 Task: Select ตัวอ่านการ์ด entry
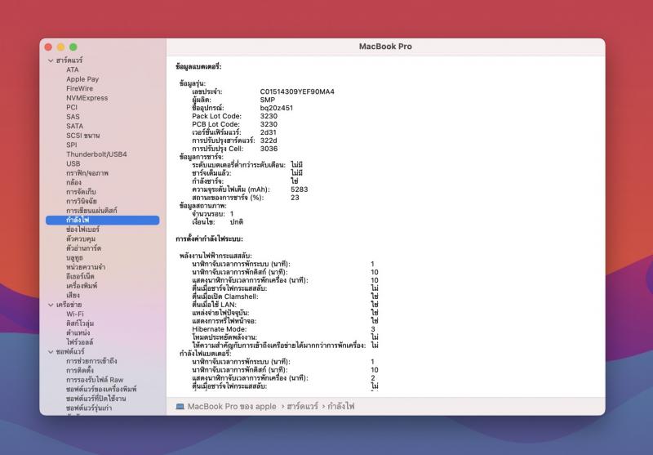coord(84,248)
